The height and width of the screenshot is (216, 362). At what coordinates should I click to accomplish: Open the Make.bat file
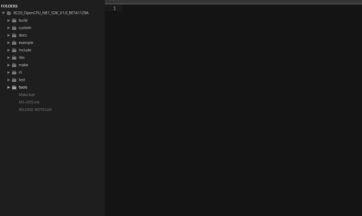pos(27,95)
